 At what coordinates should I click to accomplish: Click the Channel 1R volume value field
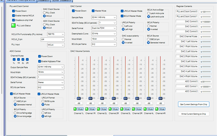[91, 104]
